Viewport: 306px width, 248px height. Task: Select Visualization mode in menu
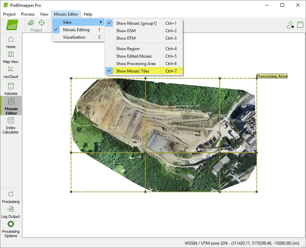(x=74, y=37)
